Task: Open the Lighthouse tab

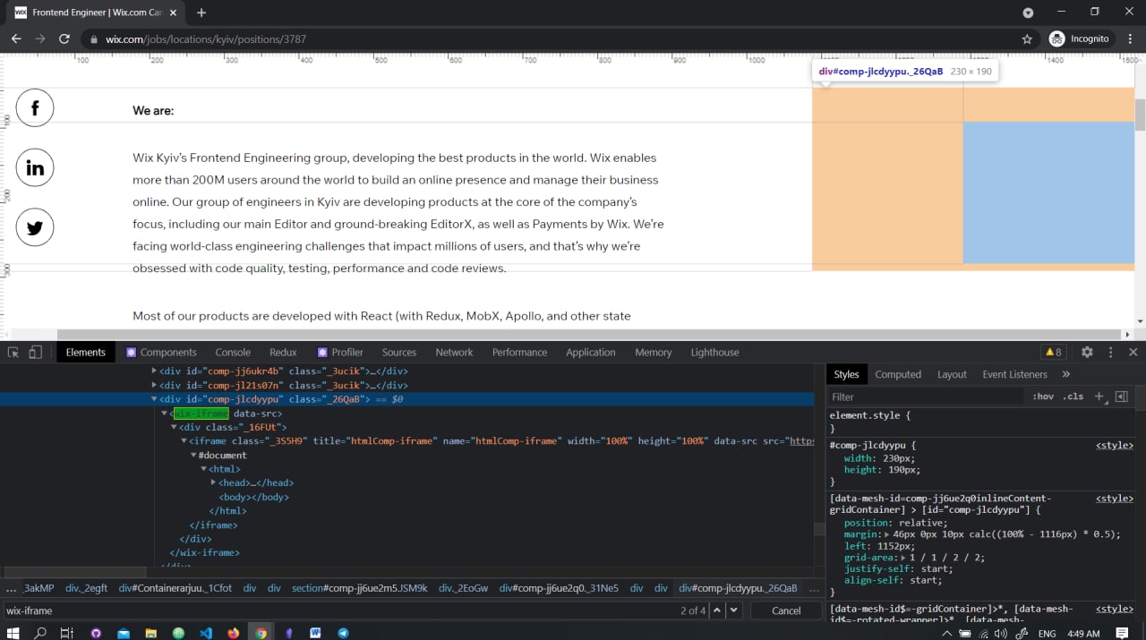Action: [x=714, y=353]
